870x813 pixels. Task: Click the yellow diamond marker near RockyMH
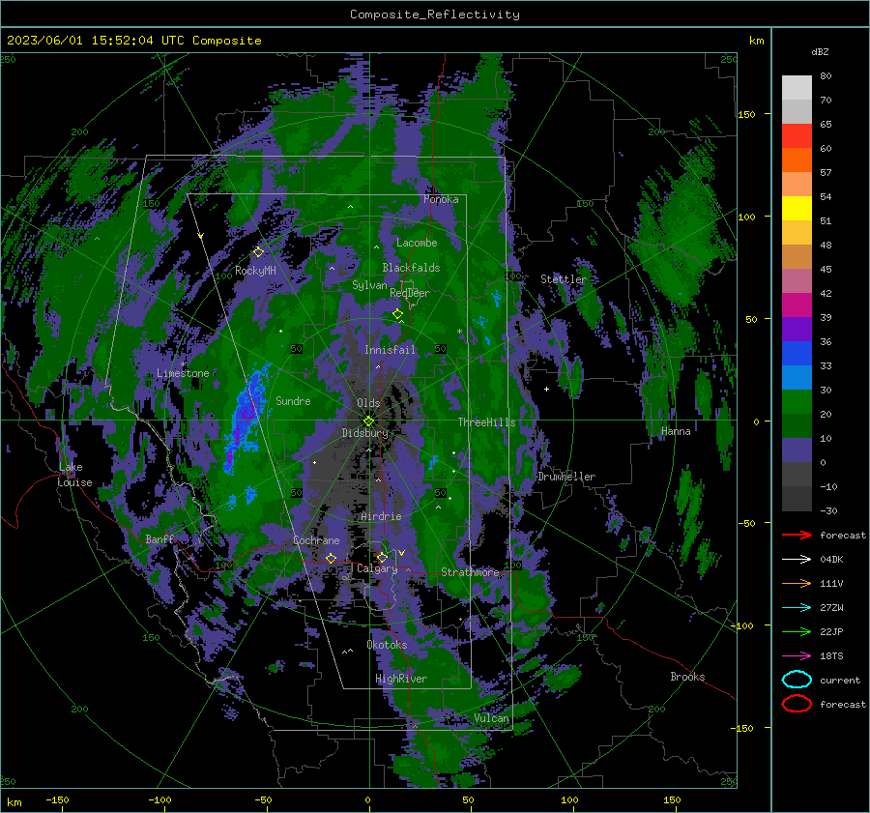pos(258,252)
